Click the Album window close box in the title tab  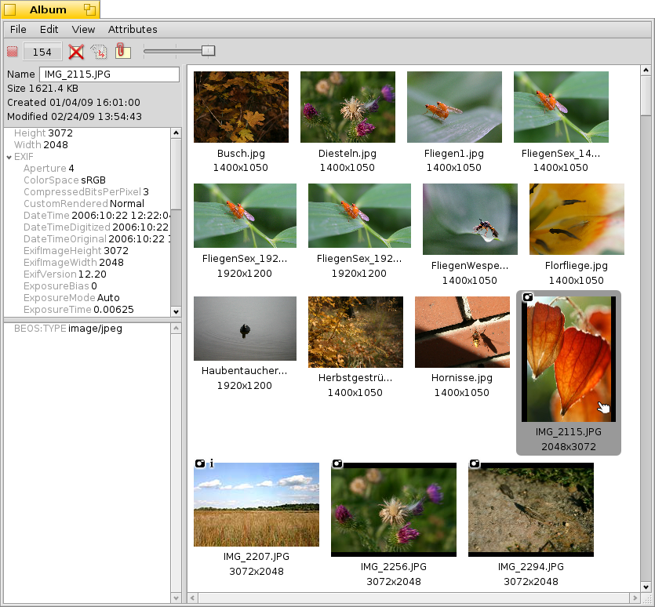[9, 9]
